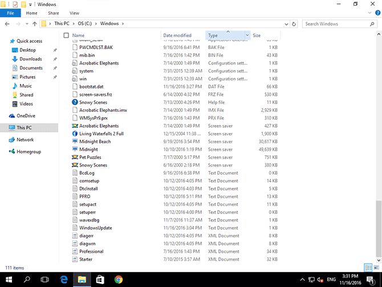Open the Quick Access Toolbar customize dropdown

coord(30,5)
